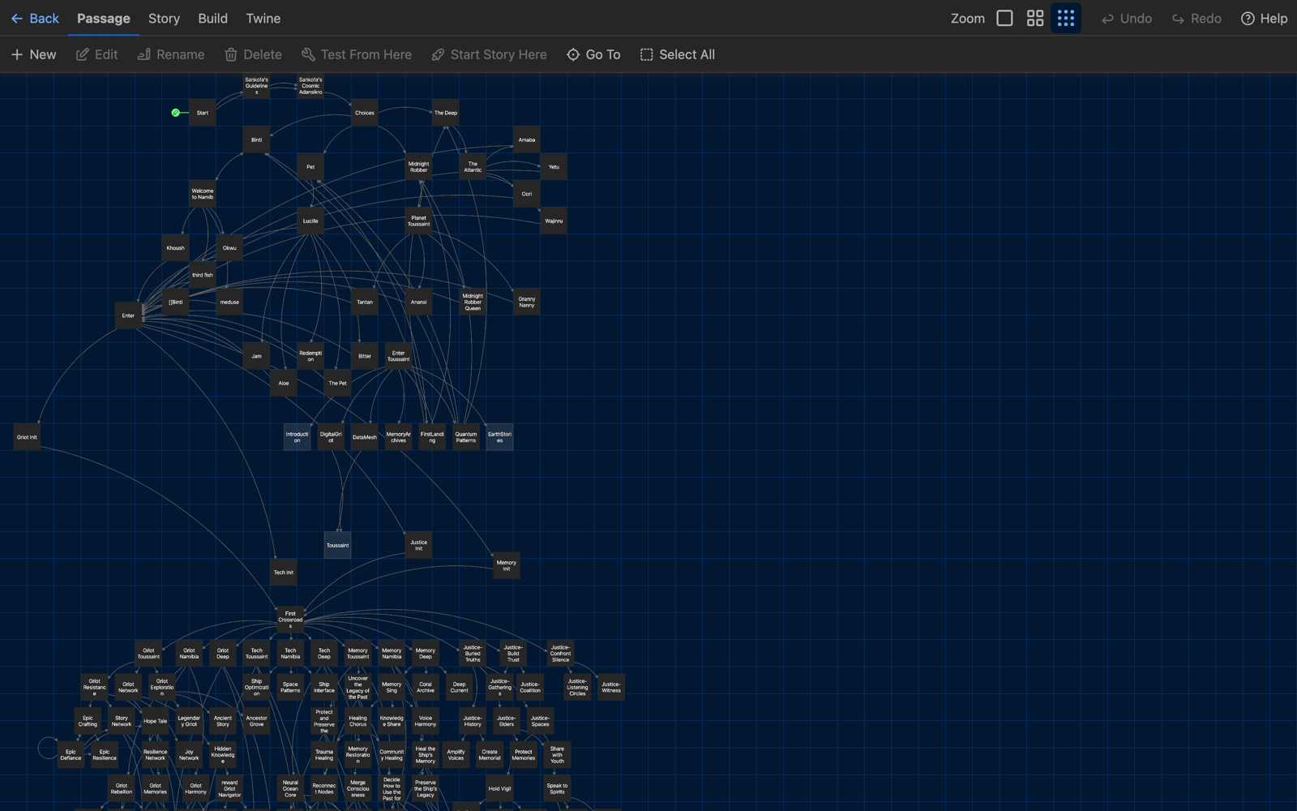
Task: Open the Passage tab
Action: pos(104,18)
